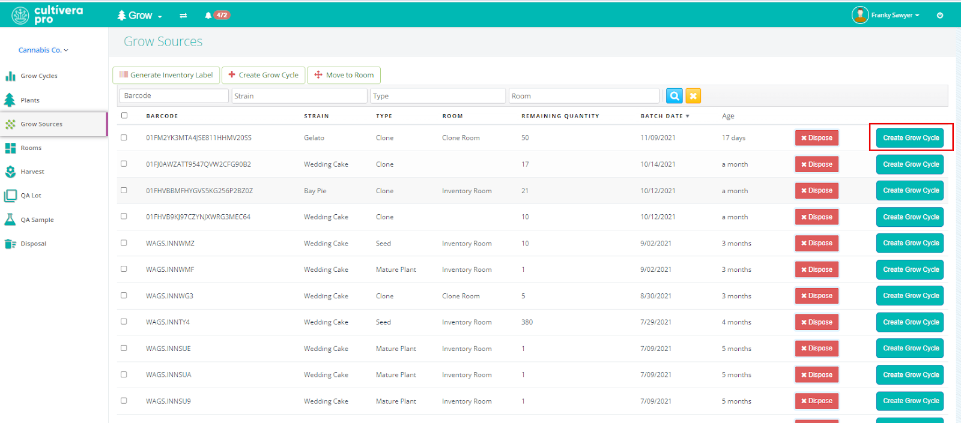Click the Grow Sources page title
Screen dimensions: 961x423
163,41
